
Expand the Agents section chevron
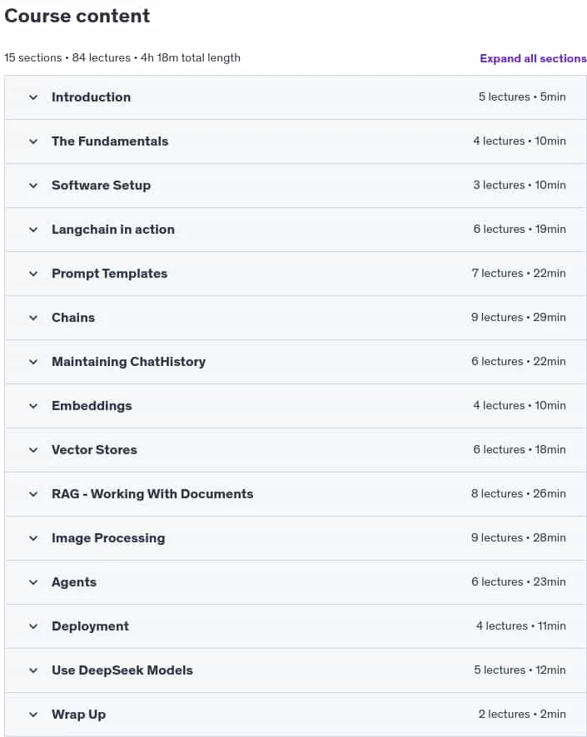click(x=33, y=582)
